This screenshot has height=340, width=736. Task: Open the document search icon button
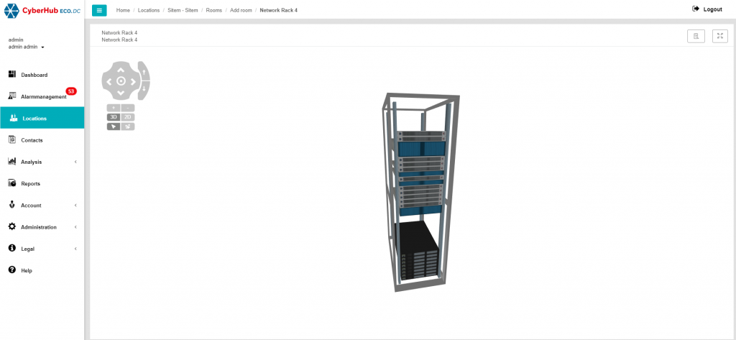[x=696, y=36]
